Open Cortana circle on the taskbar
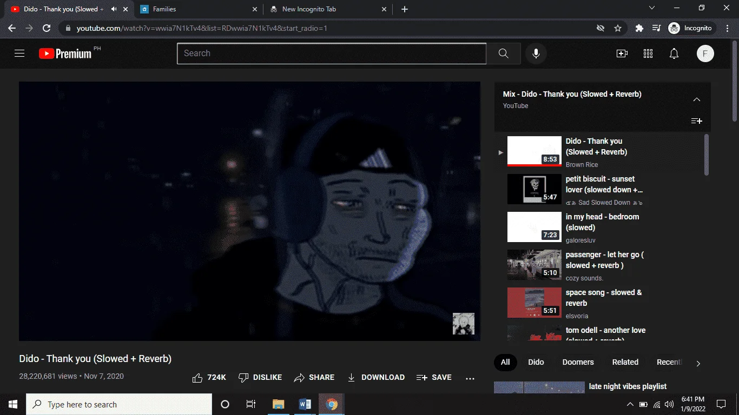Screen dimensions: 739x415 tap(225, 404)
